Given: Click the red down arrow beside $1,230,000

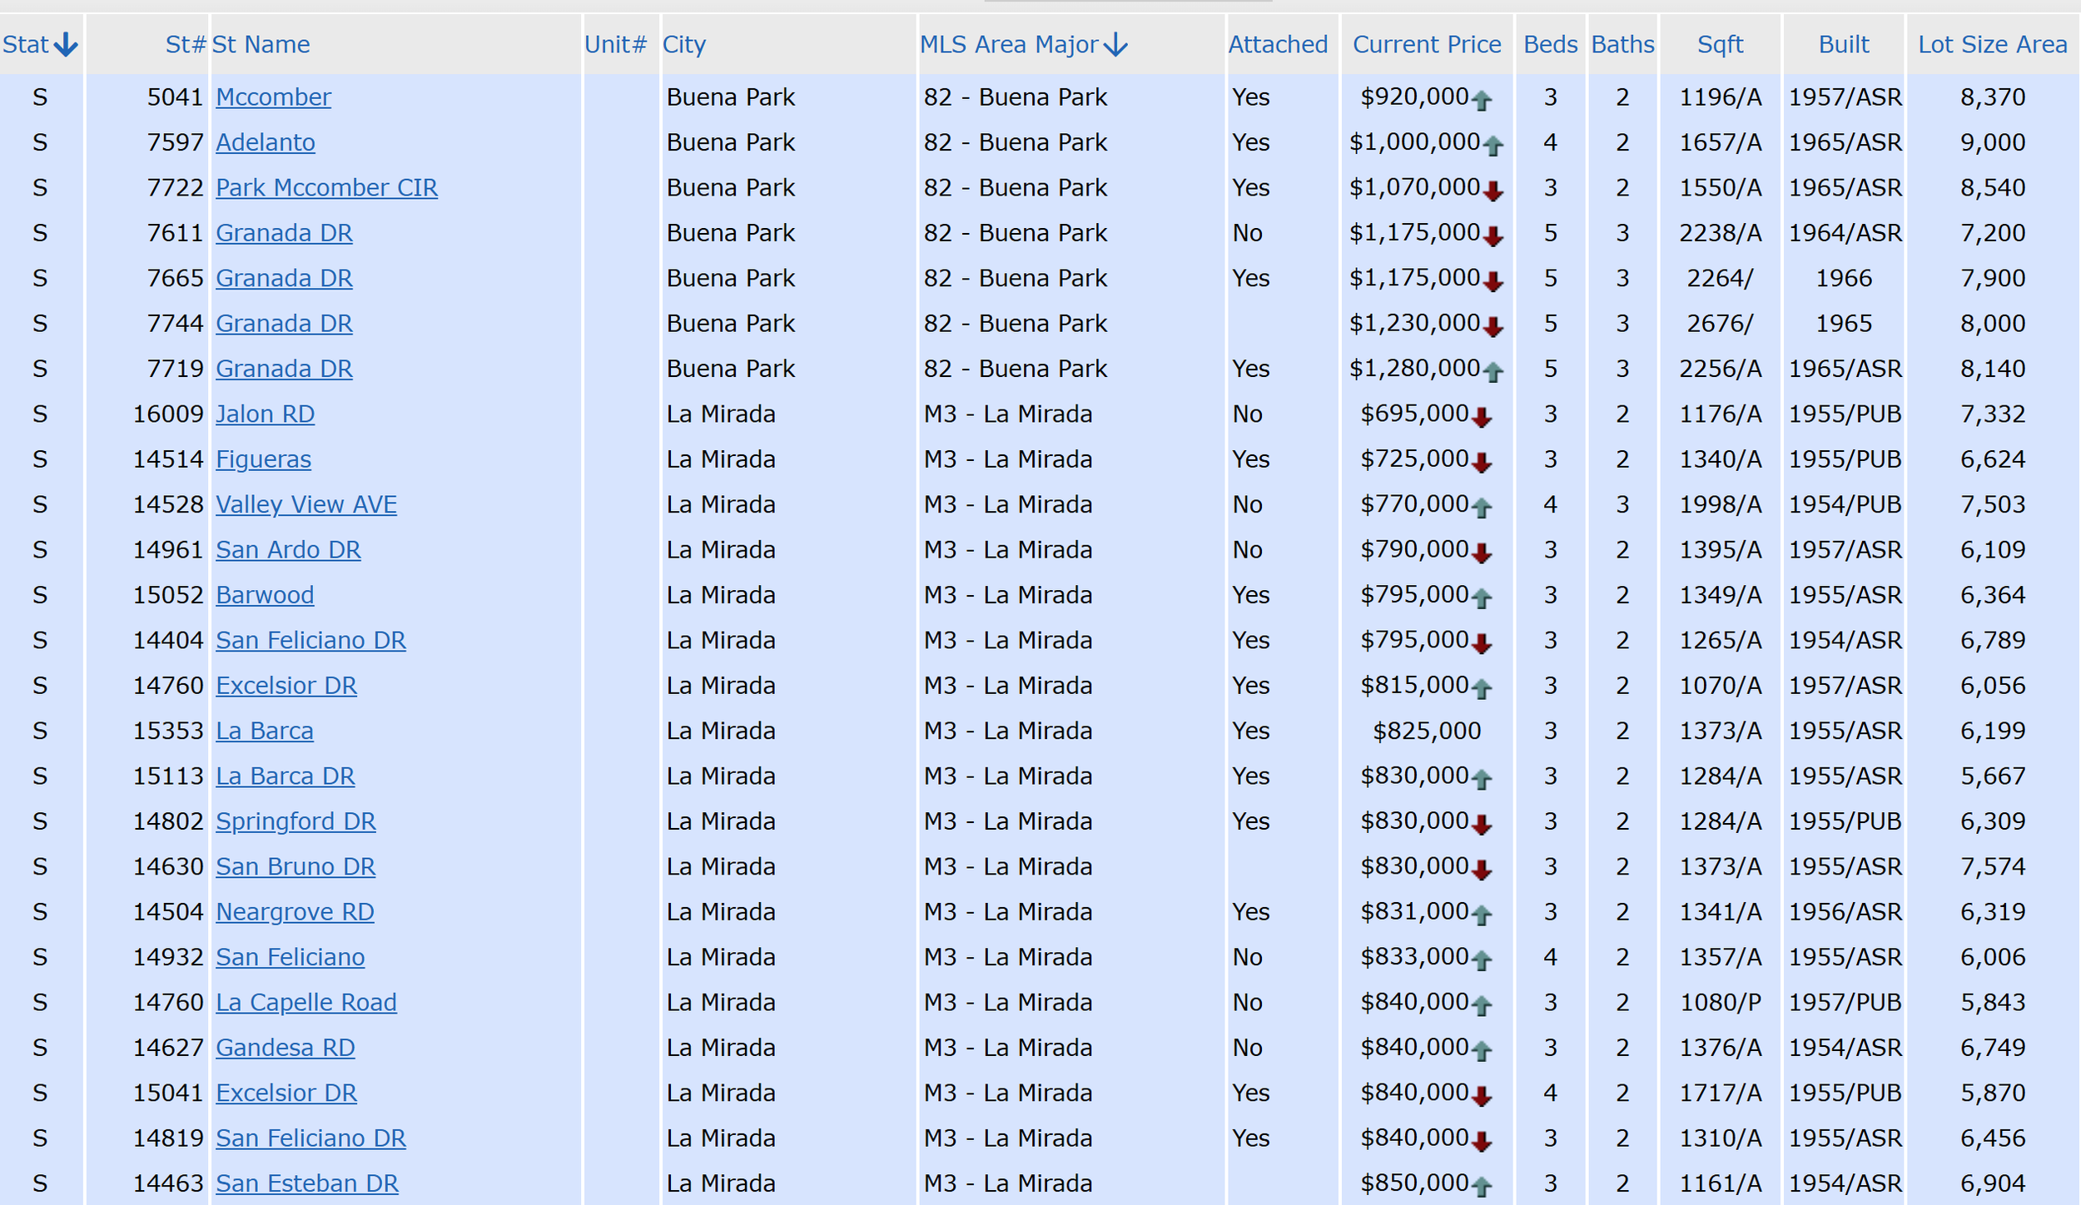Looking at the screenshot, I should [1492, 327].
